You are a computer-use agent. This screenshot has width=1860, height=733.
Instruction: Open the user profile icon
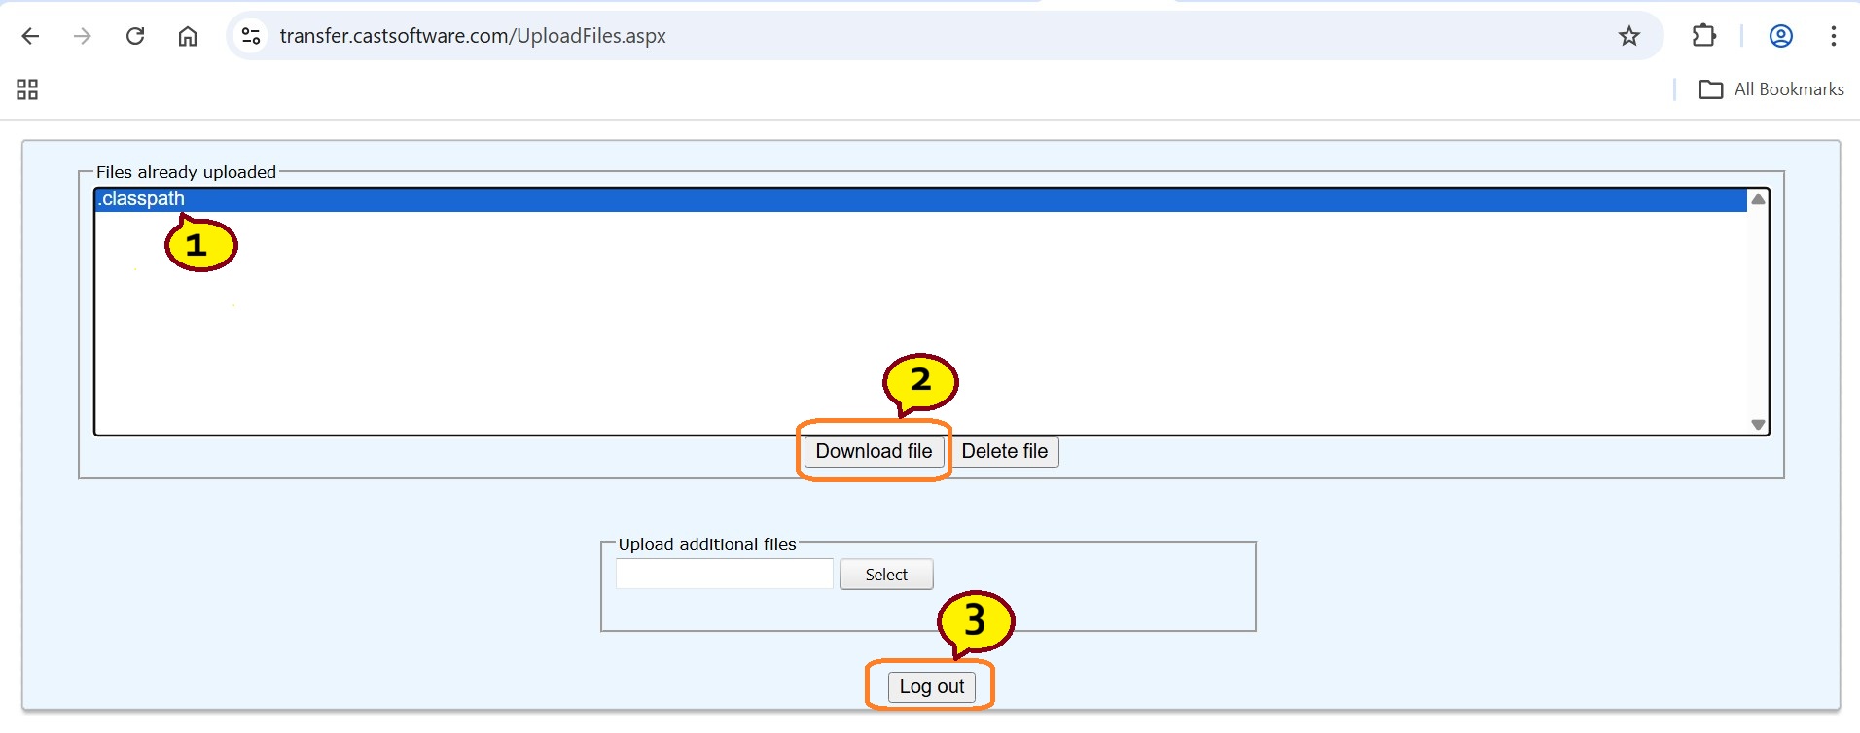pos(1780,36)
